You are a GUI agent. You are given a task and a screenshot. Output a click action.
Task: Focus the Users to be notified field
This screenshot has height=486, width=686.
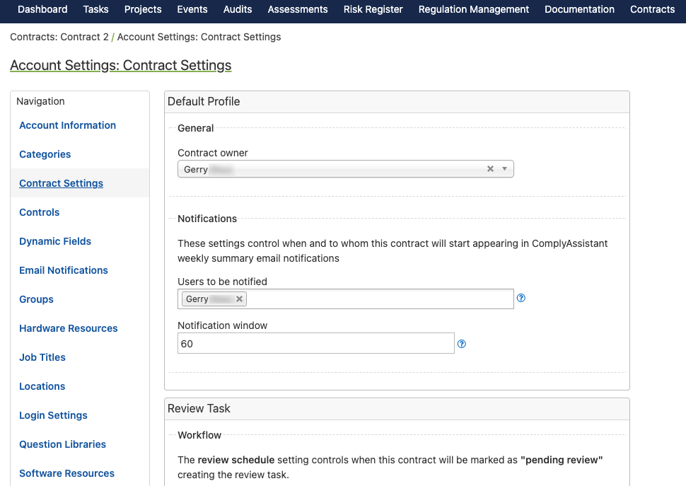(x=378, y=299)
